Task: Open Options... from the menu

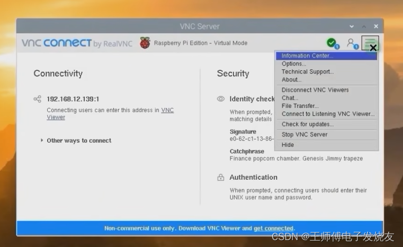Action: click(x=326, y=63)
